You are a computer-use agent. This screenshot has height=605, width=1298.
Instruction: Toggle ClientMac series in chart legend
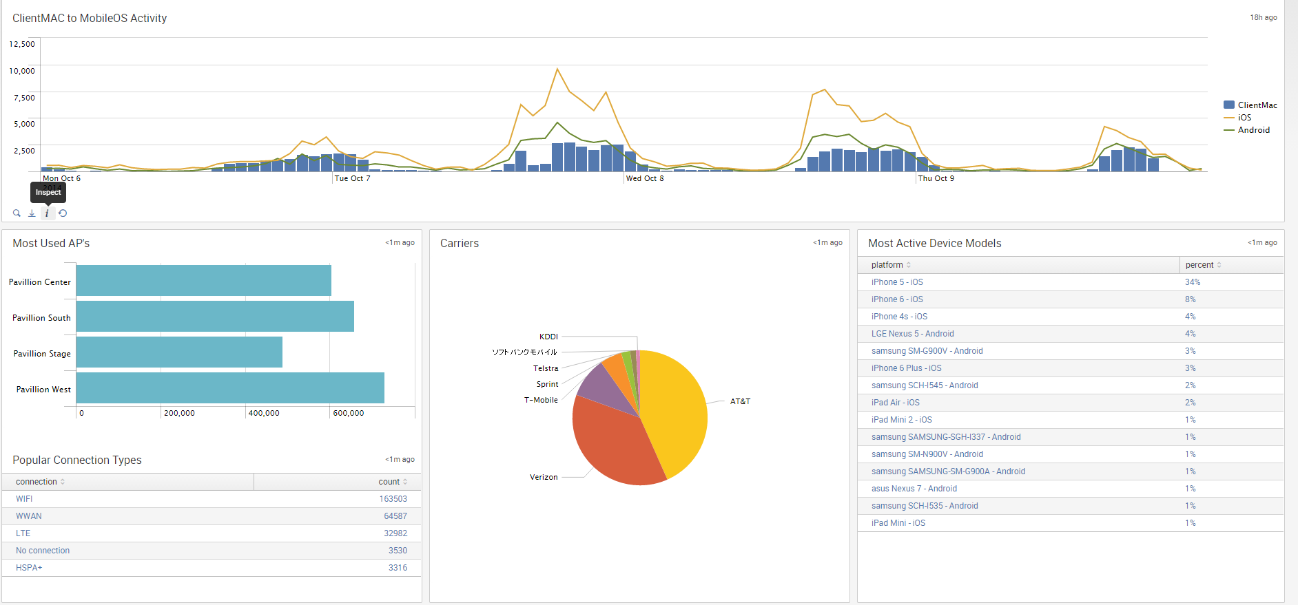tap(1250, 105)
